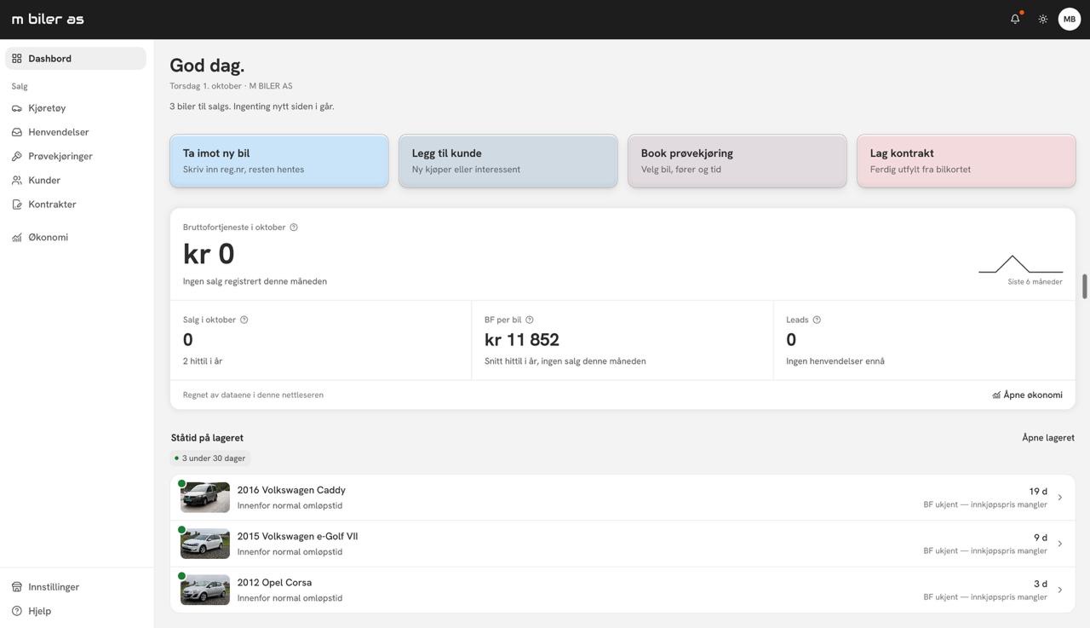Toggle light/dark theme sun icon
Screen dimensions: 1090x628
(1043, 19)
